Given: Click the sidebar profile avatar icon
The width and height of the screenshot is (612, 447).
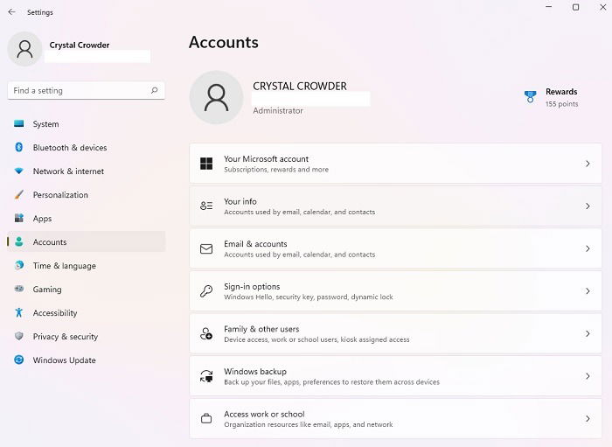Looking at the screenshot, I should [24, 49].
